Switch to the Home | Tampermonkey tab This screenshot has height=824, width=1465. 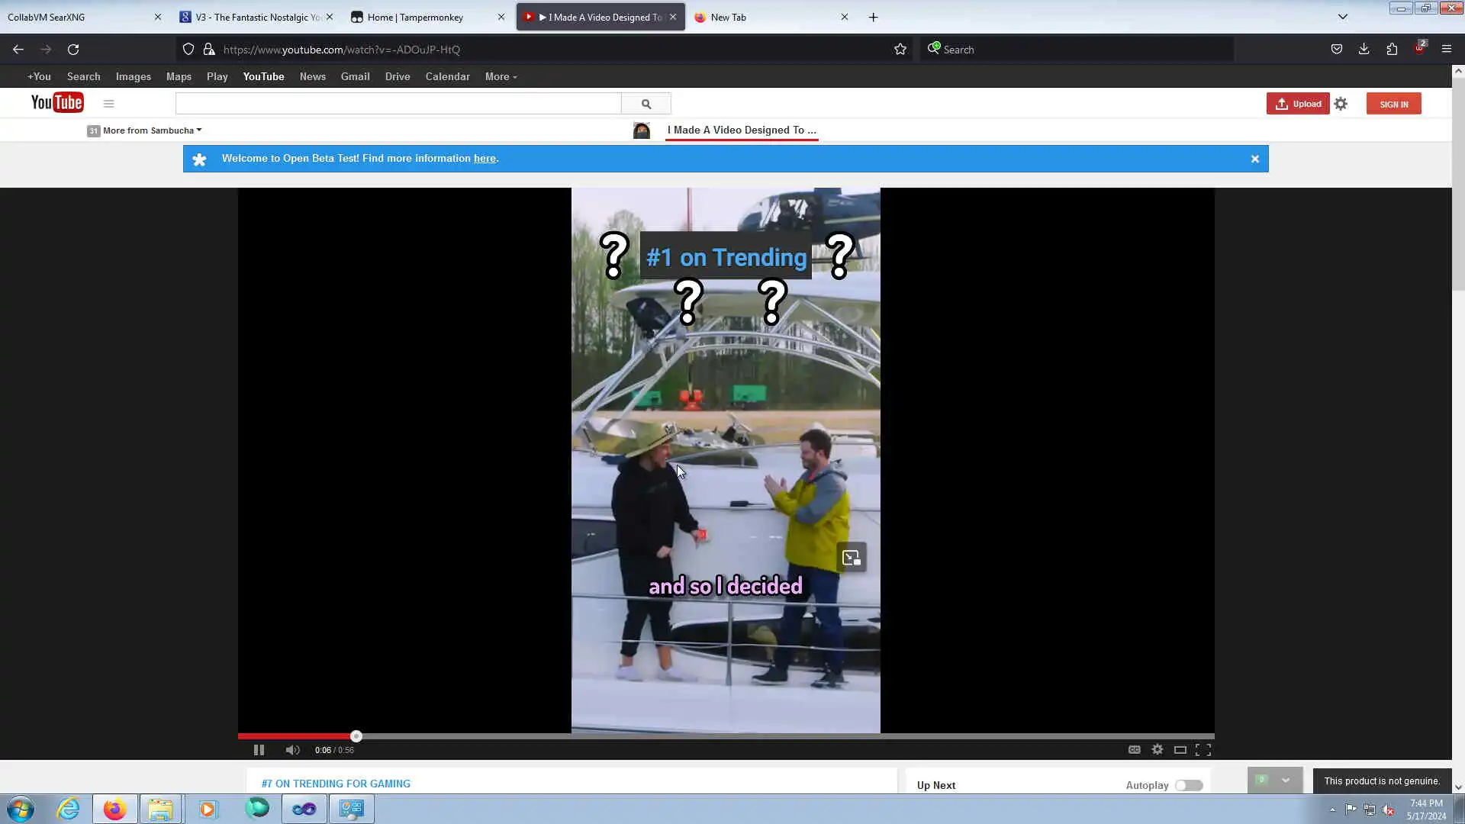[x=416, y=17]
